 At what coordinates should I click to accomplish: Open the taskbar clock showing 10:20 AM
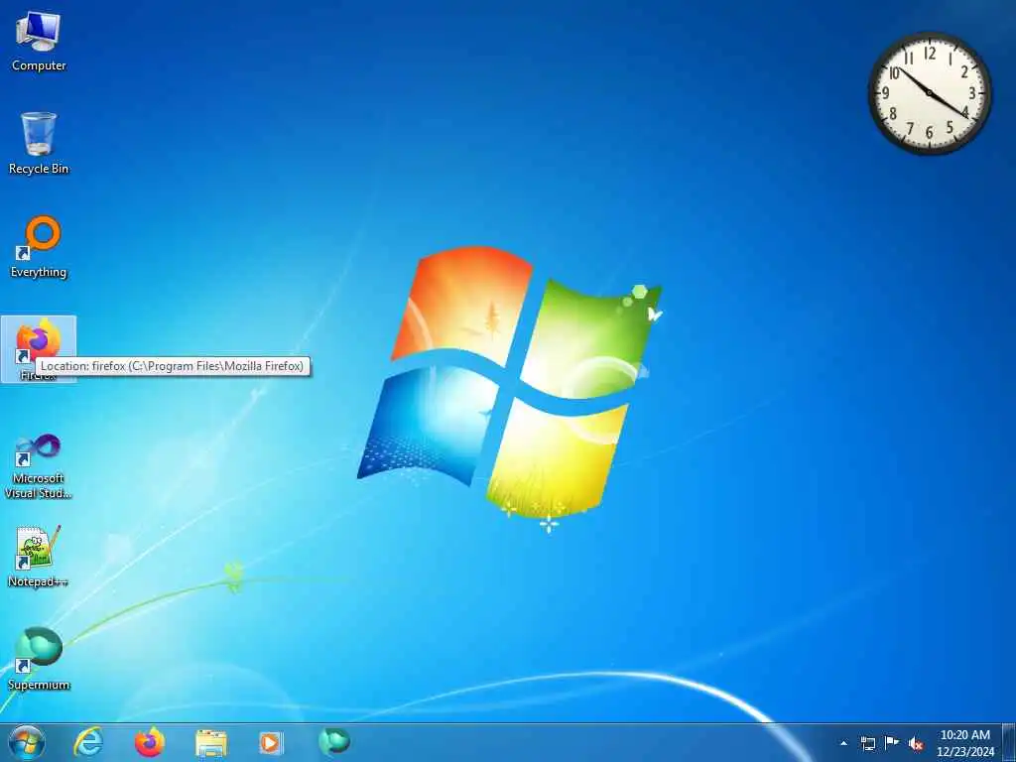[964, 743]
